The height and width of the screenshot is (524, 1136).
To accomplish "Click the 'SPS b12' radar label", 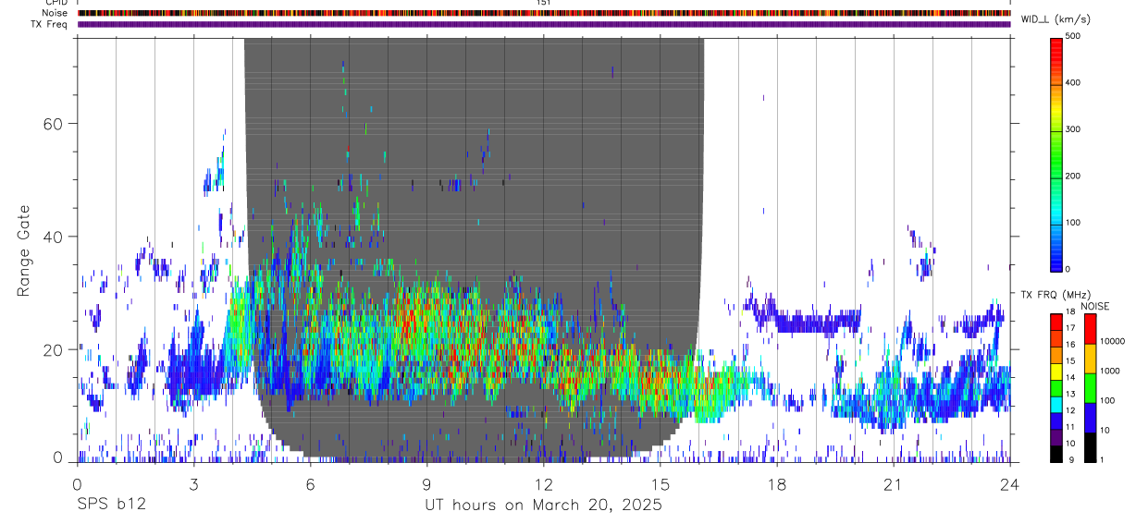I will 111,506.
